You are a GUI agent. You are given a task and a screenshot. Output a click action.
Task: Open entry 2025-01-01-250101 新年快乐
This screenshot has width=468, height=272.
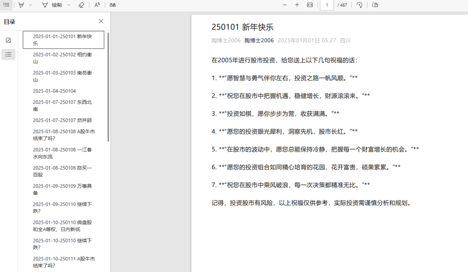click(x=64, y=40)
